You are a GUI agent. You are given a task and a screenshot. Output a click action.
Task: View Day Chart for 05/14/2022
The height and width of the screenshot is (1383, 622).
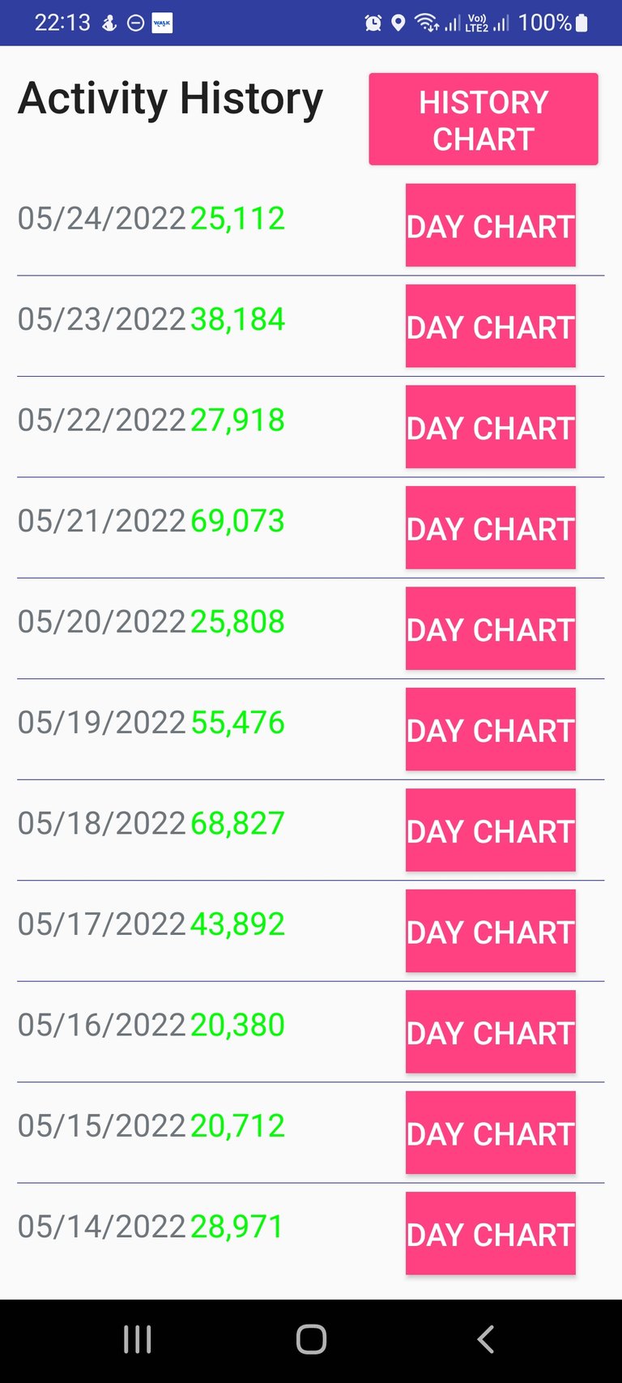pyautogui.click(x=490, y=1233)
